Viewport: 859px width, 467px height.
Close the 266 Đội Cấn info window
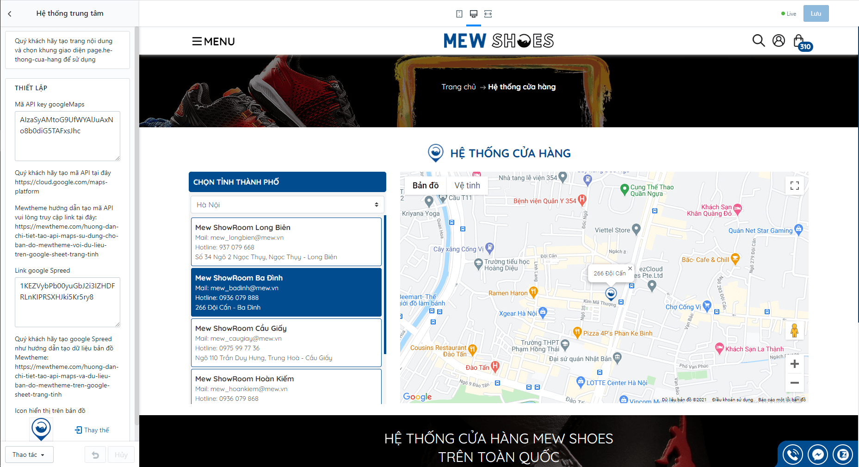coord(630,268)
